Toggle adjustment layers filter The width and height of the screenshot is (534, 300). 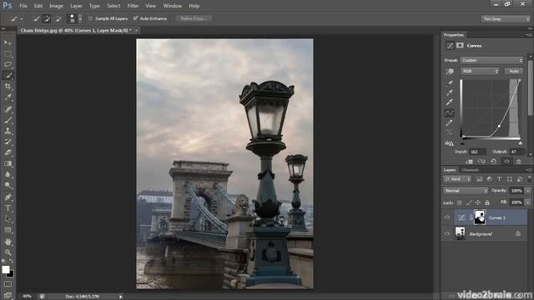point(490,179)
